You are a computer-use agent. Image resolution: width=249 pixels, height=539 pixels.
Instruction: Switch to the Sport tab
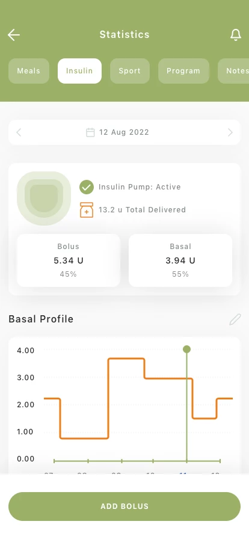130,71
